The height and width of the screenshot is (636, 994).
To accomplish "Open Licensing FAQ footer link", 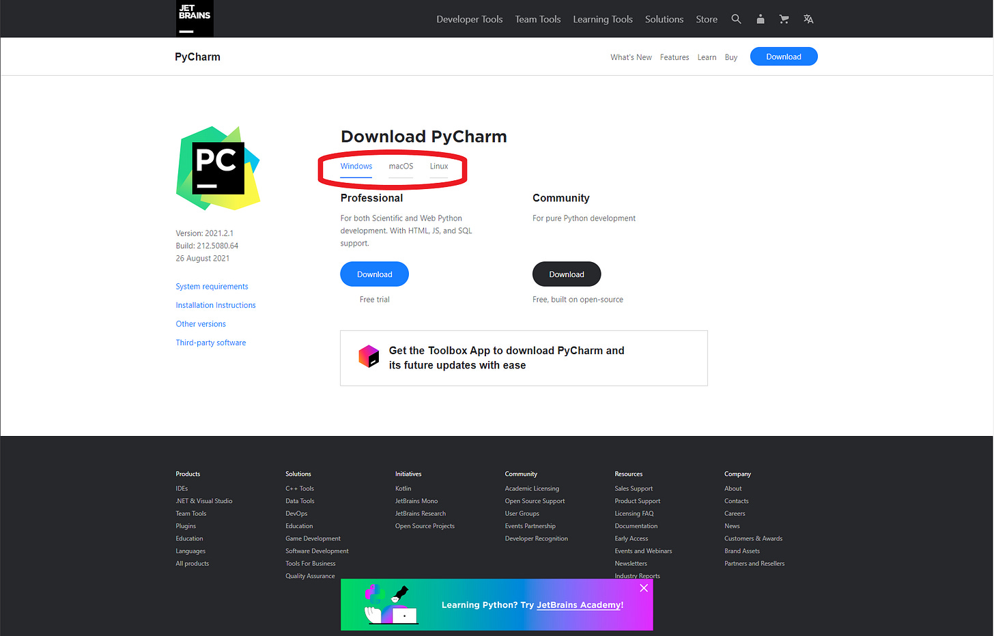I will [x=634, y=514].
